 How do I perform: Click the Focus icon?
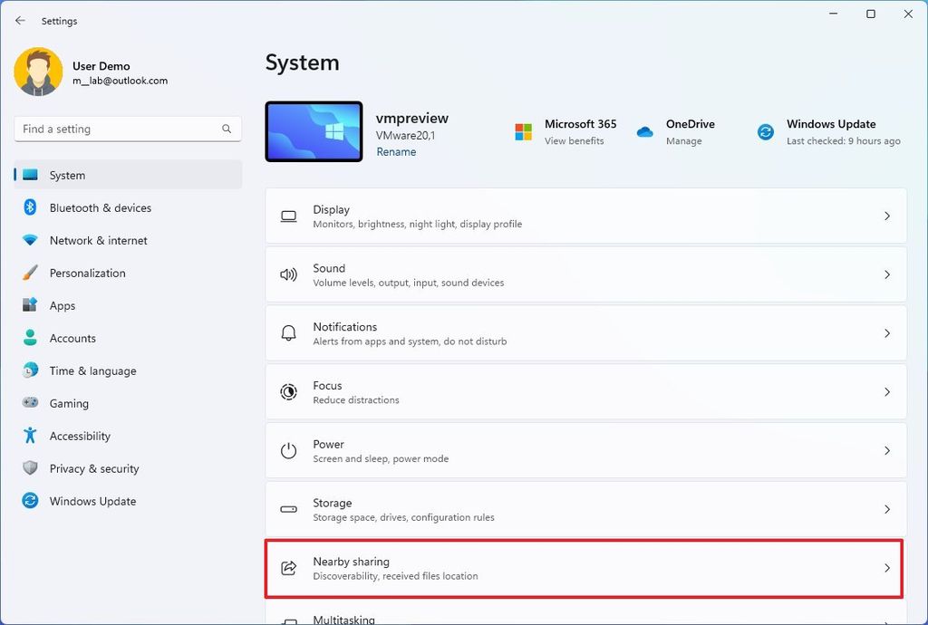pos(288,391)
